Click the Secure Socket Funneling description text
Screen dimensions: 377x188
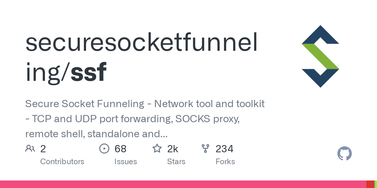click(x=145, y=119)
